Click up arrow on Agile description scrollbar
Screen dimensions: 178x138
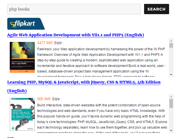(171, 41)
